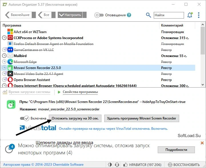
Task: Click the brightness theme icon in status bar
Action: tap(110, 165)
